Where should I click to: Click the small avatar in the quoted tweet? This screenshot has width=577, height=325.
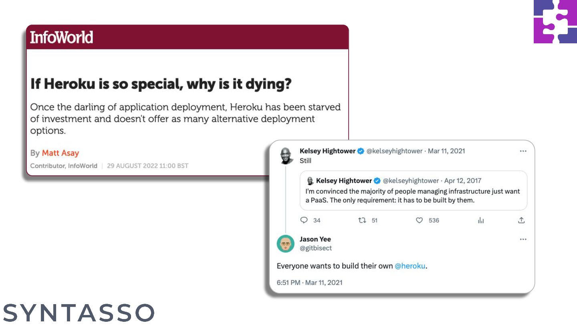pyautogui.click(x=310, y=181)
